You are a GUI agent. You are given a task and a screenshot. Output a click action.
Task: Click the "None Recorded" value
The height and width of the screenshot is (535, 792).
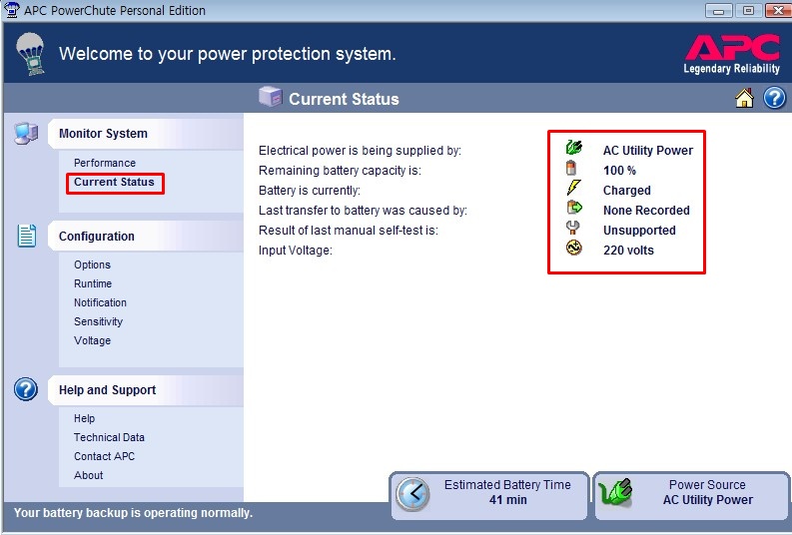point(646,211)
